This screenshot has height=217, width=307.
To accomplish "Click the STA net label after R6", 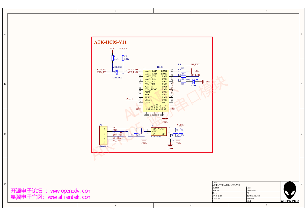I will point(188,80).
